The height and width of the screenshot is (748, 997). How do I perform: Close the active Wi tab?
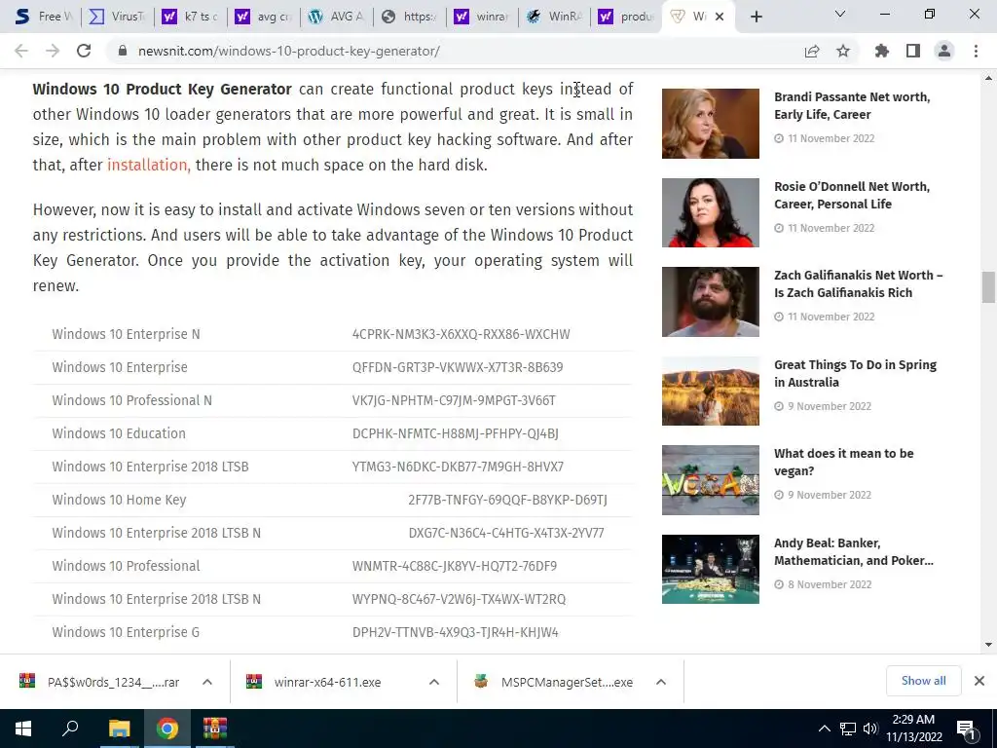(720, 17)
